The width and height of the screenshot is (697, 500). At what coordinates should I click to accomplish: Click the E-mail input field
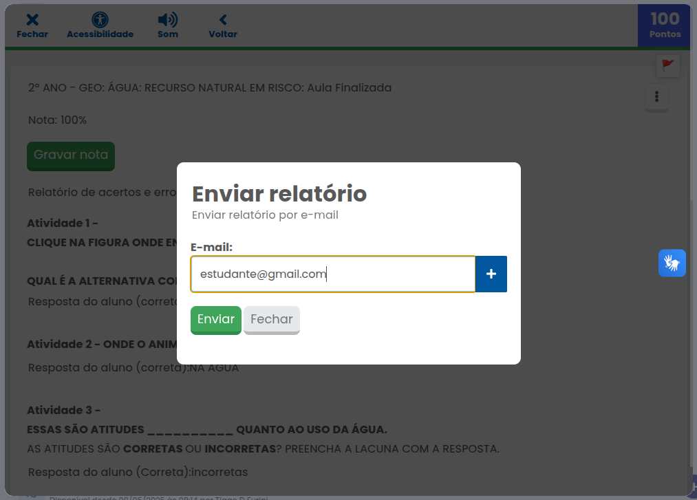(x=333, y=274)
